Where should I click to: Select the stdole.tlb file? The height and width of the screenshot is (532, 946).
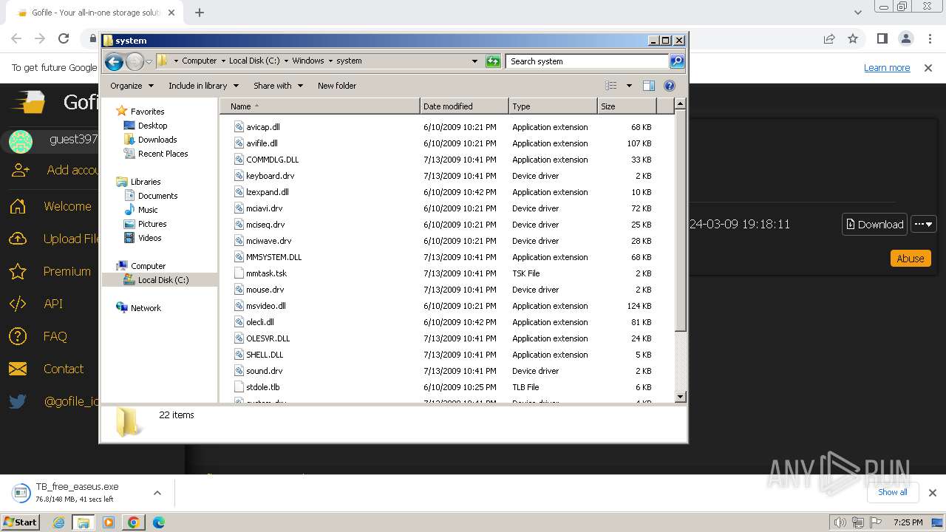262,387
